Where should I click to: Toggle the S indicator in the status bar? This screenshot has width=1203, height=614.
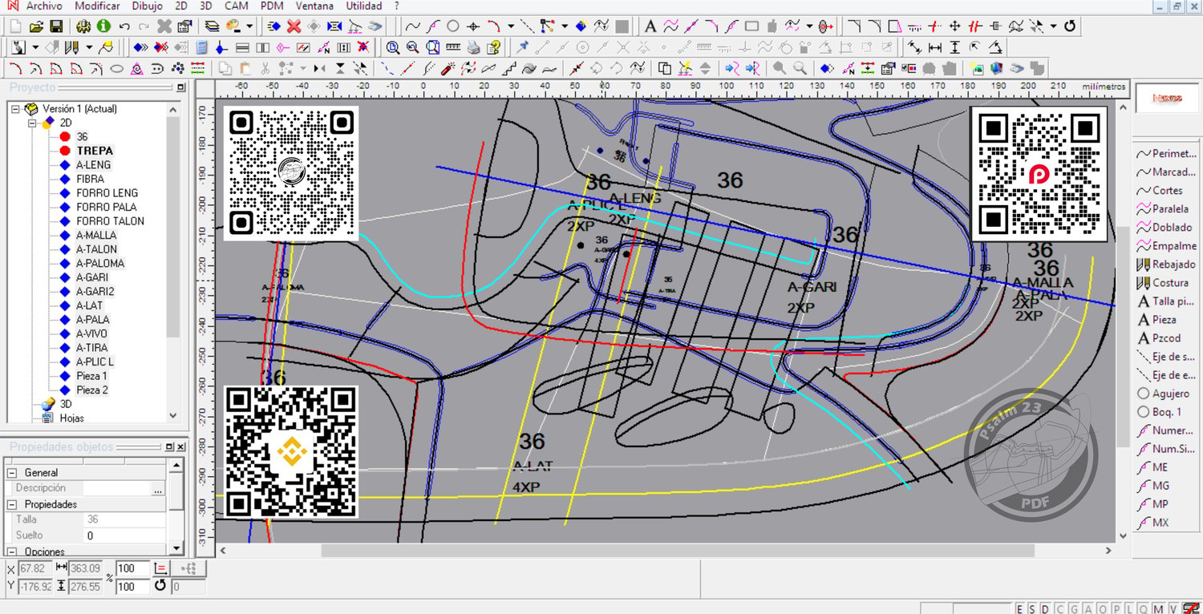pyautogui.click(x=1031, y=609)
